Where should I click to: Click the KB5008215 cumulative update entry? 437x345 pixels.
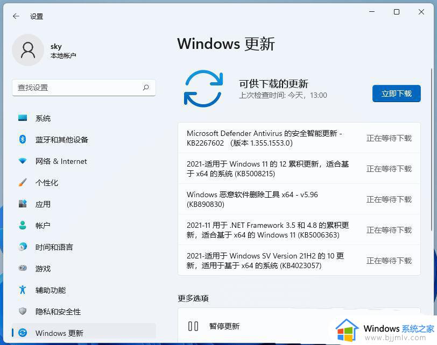299,169
